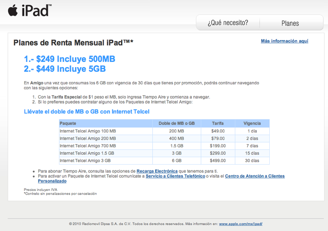Click the 1 día validity cell
The image size is (328, 231).
tap(252, 131)
